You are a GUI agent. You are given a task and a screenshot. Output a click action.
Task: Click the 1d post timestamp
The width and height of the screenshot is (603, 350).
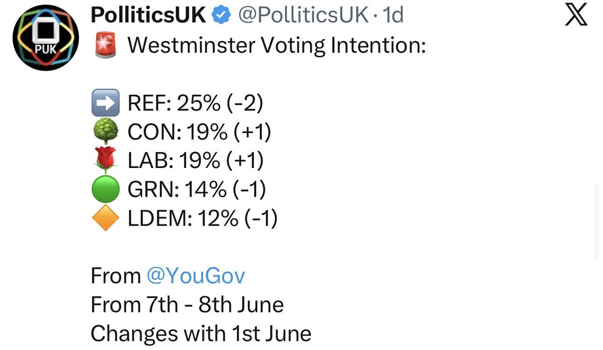coord(393,16)
